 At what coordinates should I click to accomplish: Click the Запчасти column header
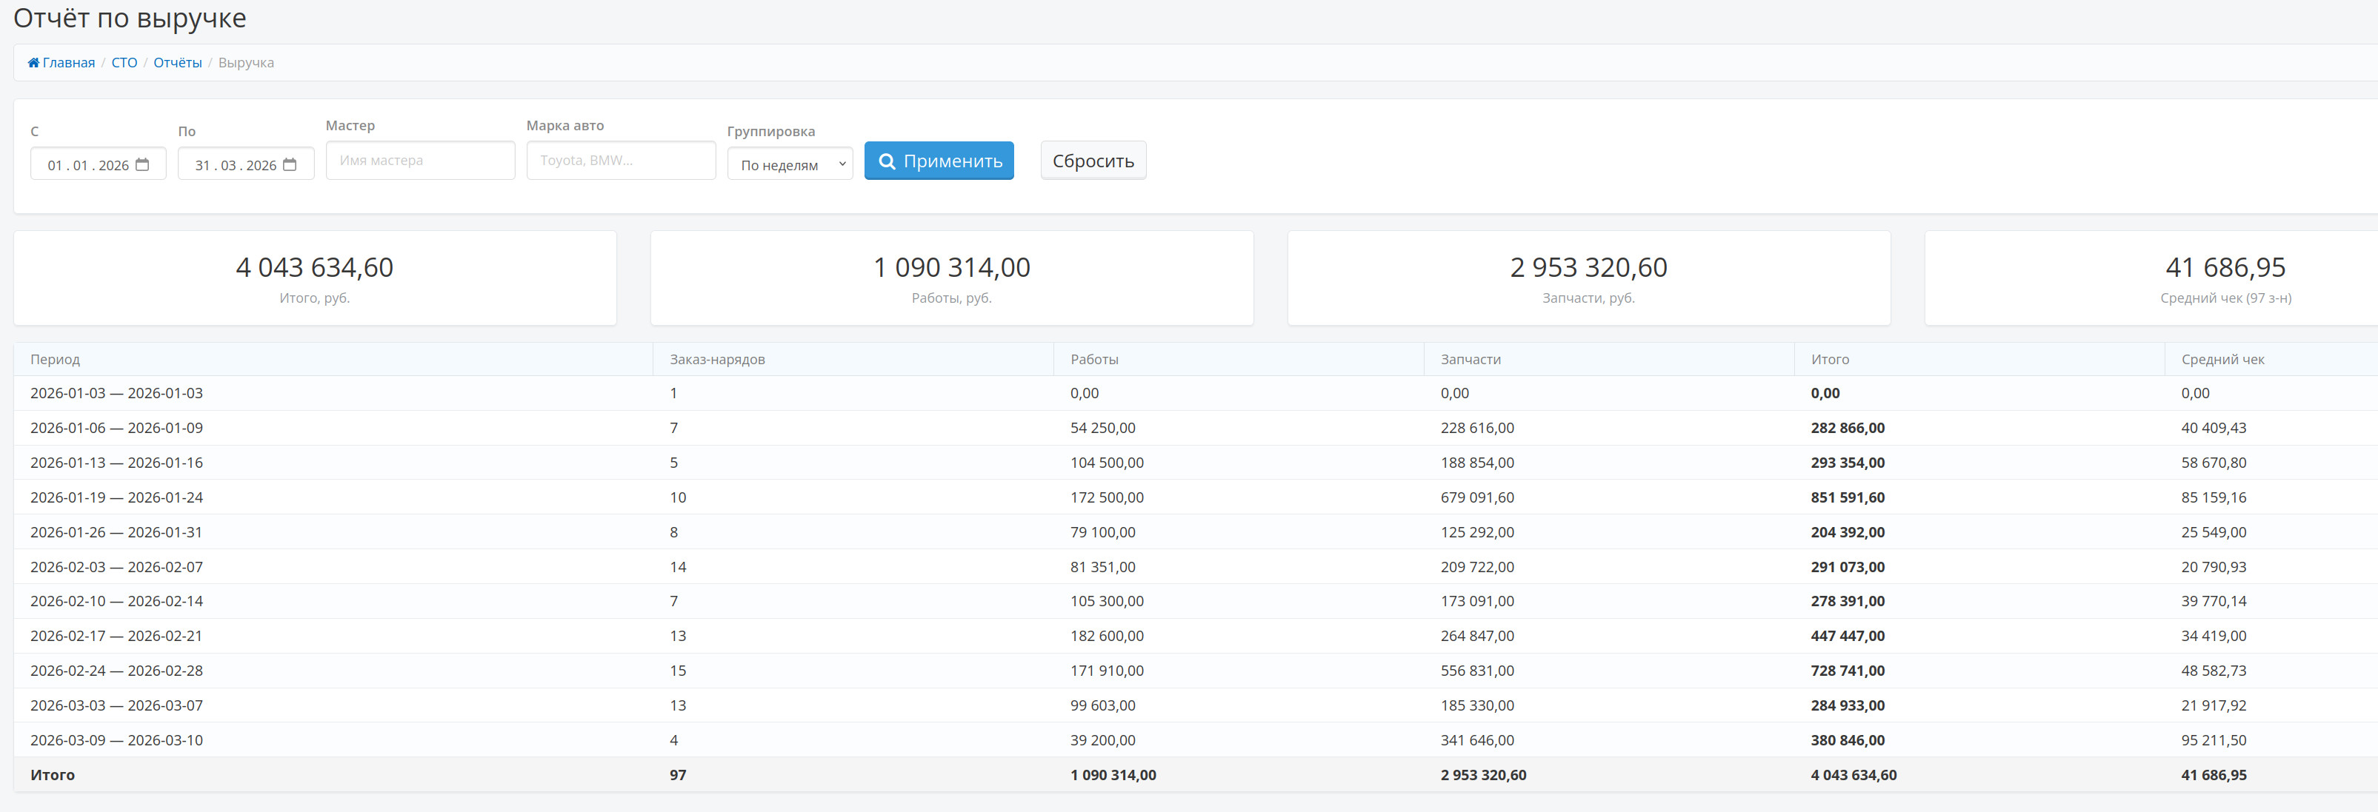(x=1470, y=360)
